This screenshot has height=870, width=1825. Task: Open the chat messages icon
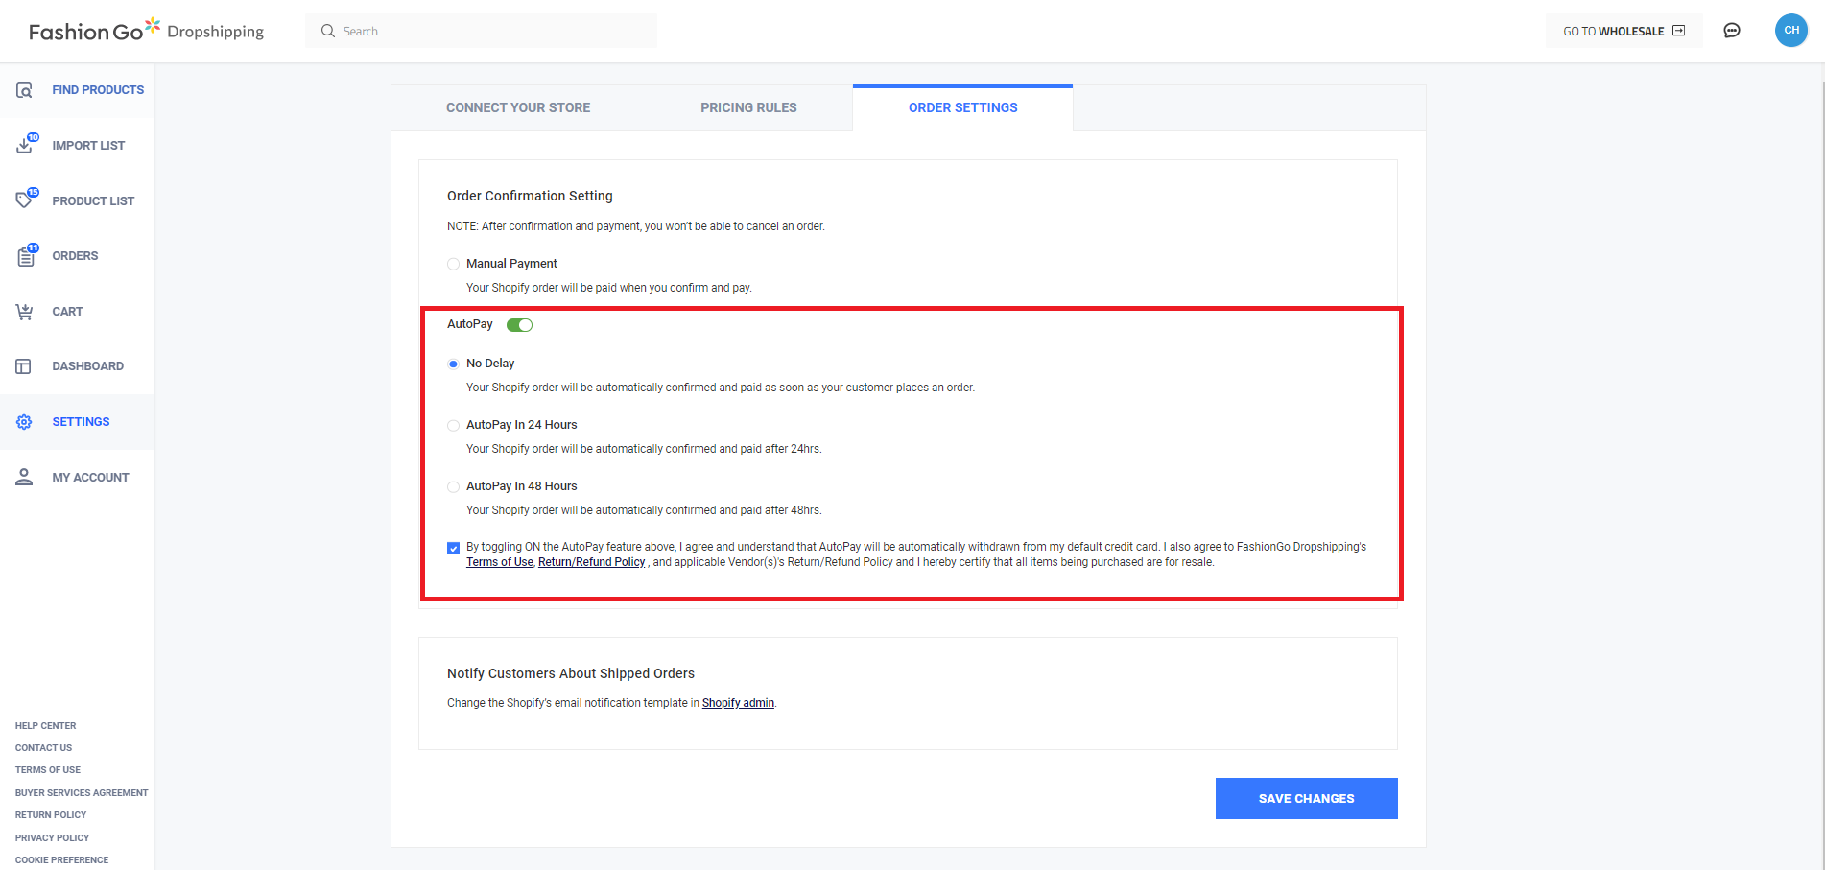click(1732, 31)
